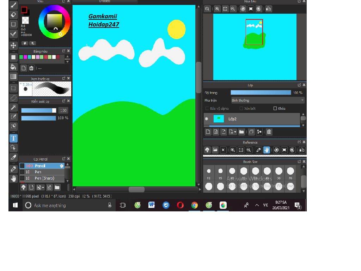Select the Dot/polyline tool
Screen dimensions: 361x271
[13, 34]
